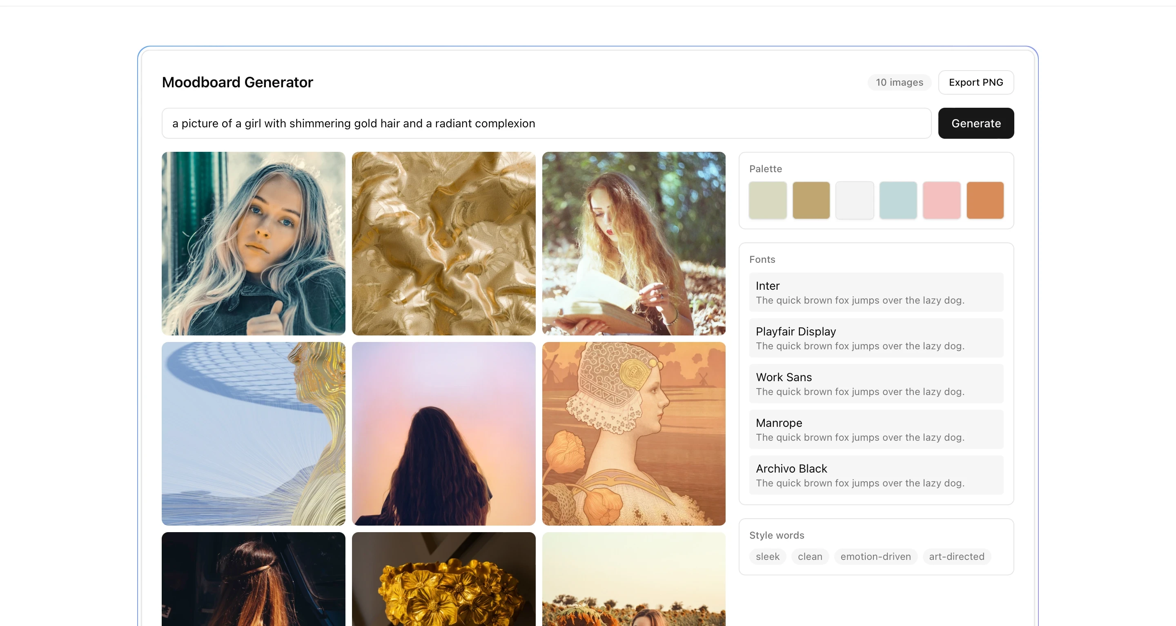Open the crumpled gold fabric image
The image size is (1176, 626).
tap(443, 244)
